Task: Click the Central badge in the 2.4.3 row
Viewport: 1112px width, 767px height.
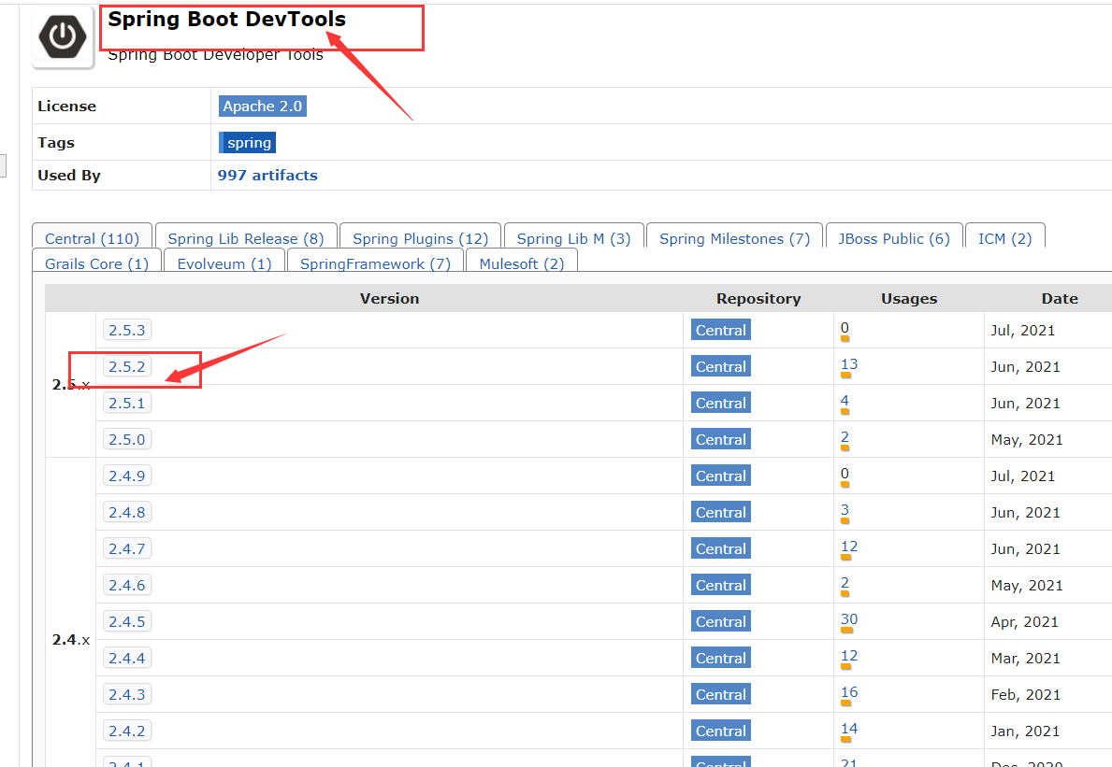Action: (720, 695)
